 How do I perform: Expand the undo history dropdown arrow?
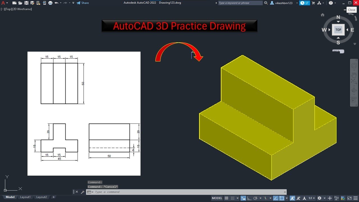(x=61, y=3)
